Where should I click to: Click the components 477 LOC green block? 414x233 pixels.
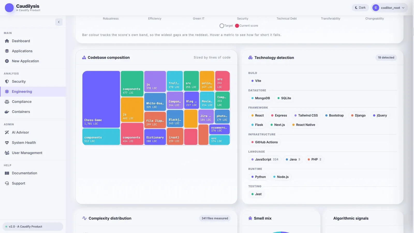pyautogui.click(x=132, y=84)
